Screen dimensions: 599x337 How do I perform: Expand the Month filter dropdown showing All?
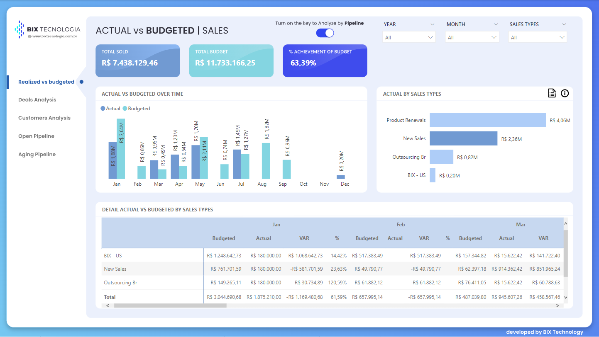pos(472,37)
